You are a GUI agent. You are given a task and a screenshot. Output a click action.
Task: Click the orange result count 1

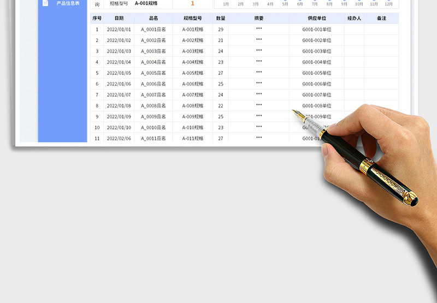click(193, 4)
